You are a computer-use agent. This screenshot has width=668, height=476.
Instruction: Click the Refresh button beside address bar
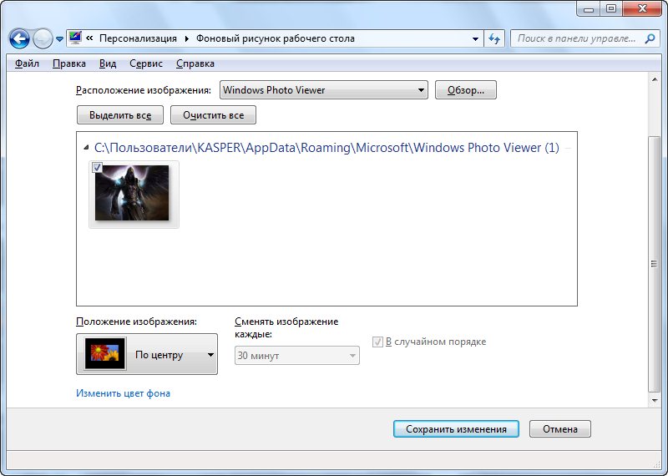coord(494,38)
